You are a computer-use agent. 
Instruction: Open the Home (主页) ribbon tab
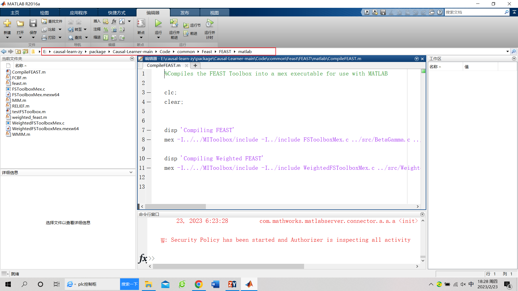pos(15,13)
